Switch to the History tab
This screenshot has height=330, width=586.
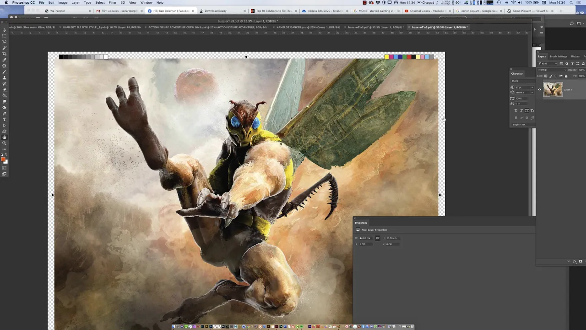[x=575, y=56]
